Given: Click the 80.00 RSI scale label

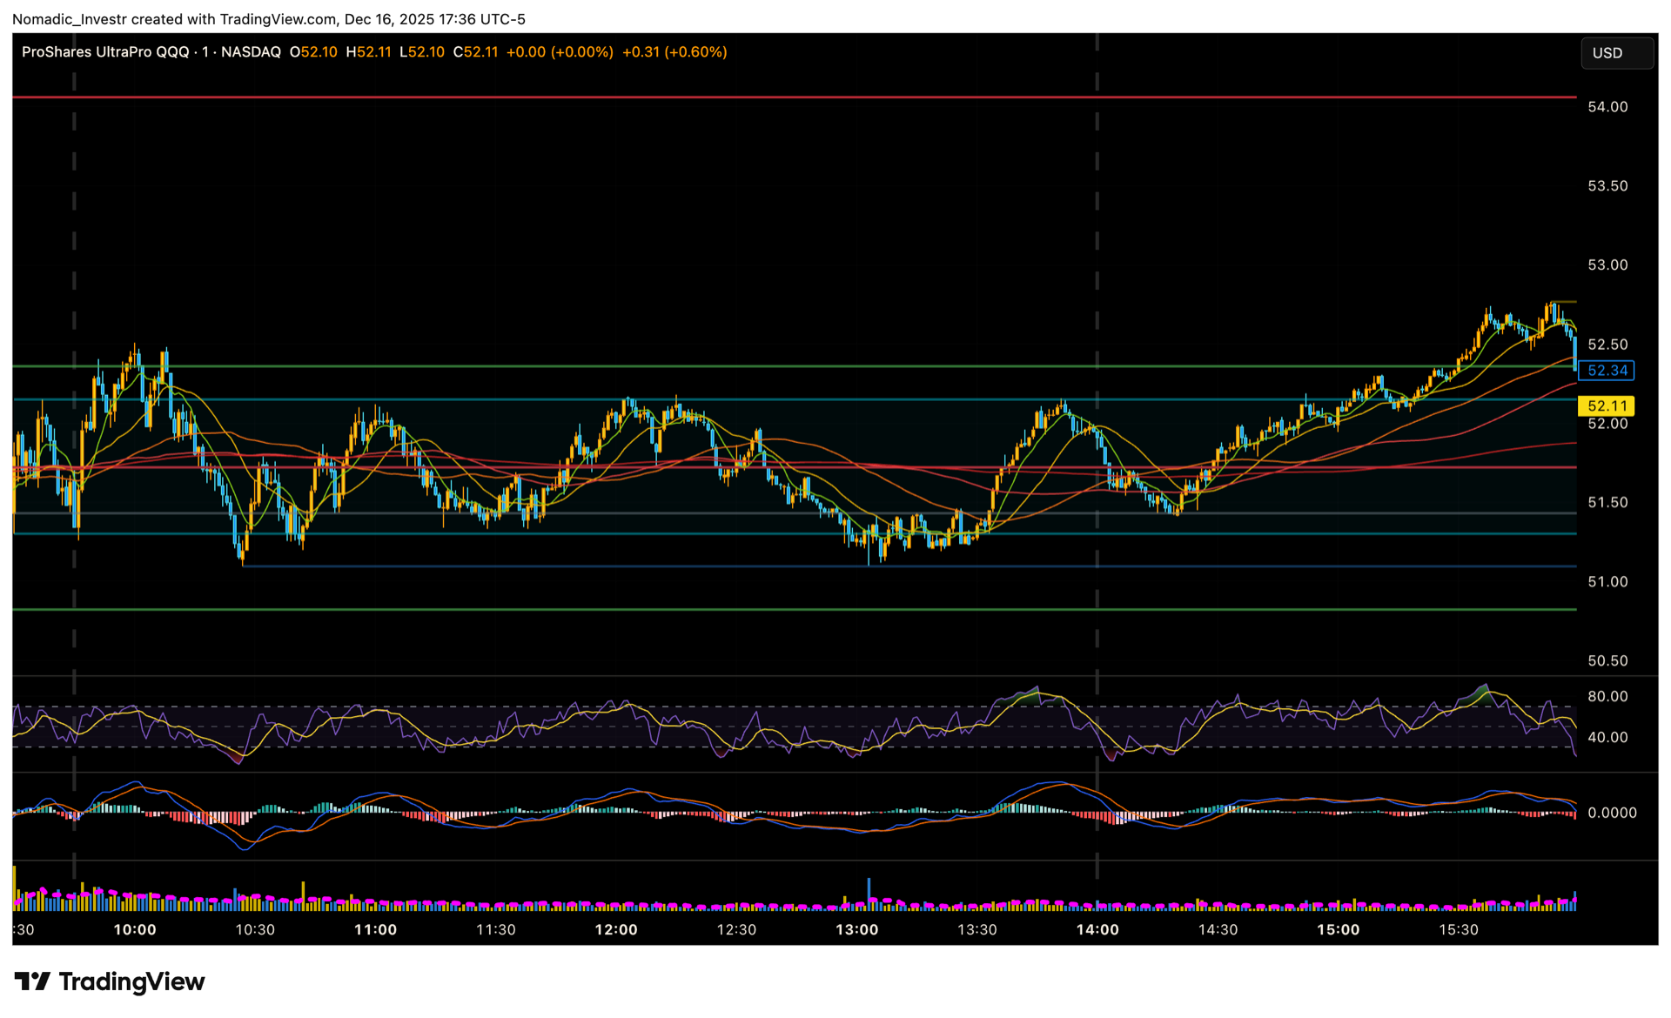Looking at the screenshot, I should (1607, 697).
